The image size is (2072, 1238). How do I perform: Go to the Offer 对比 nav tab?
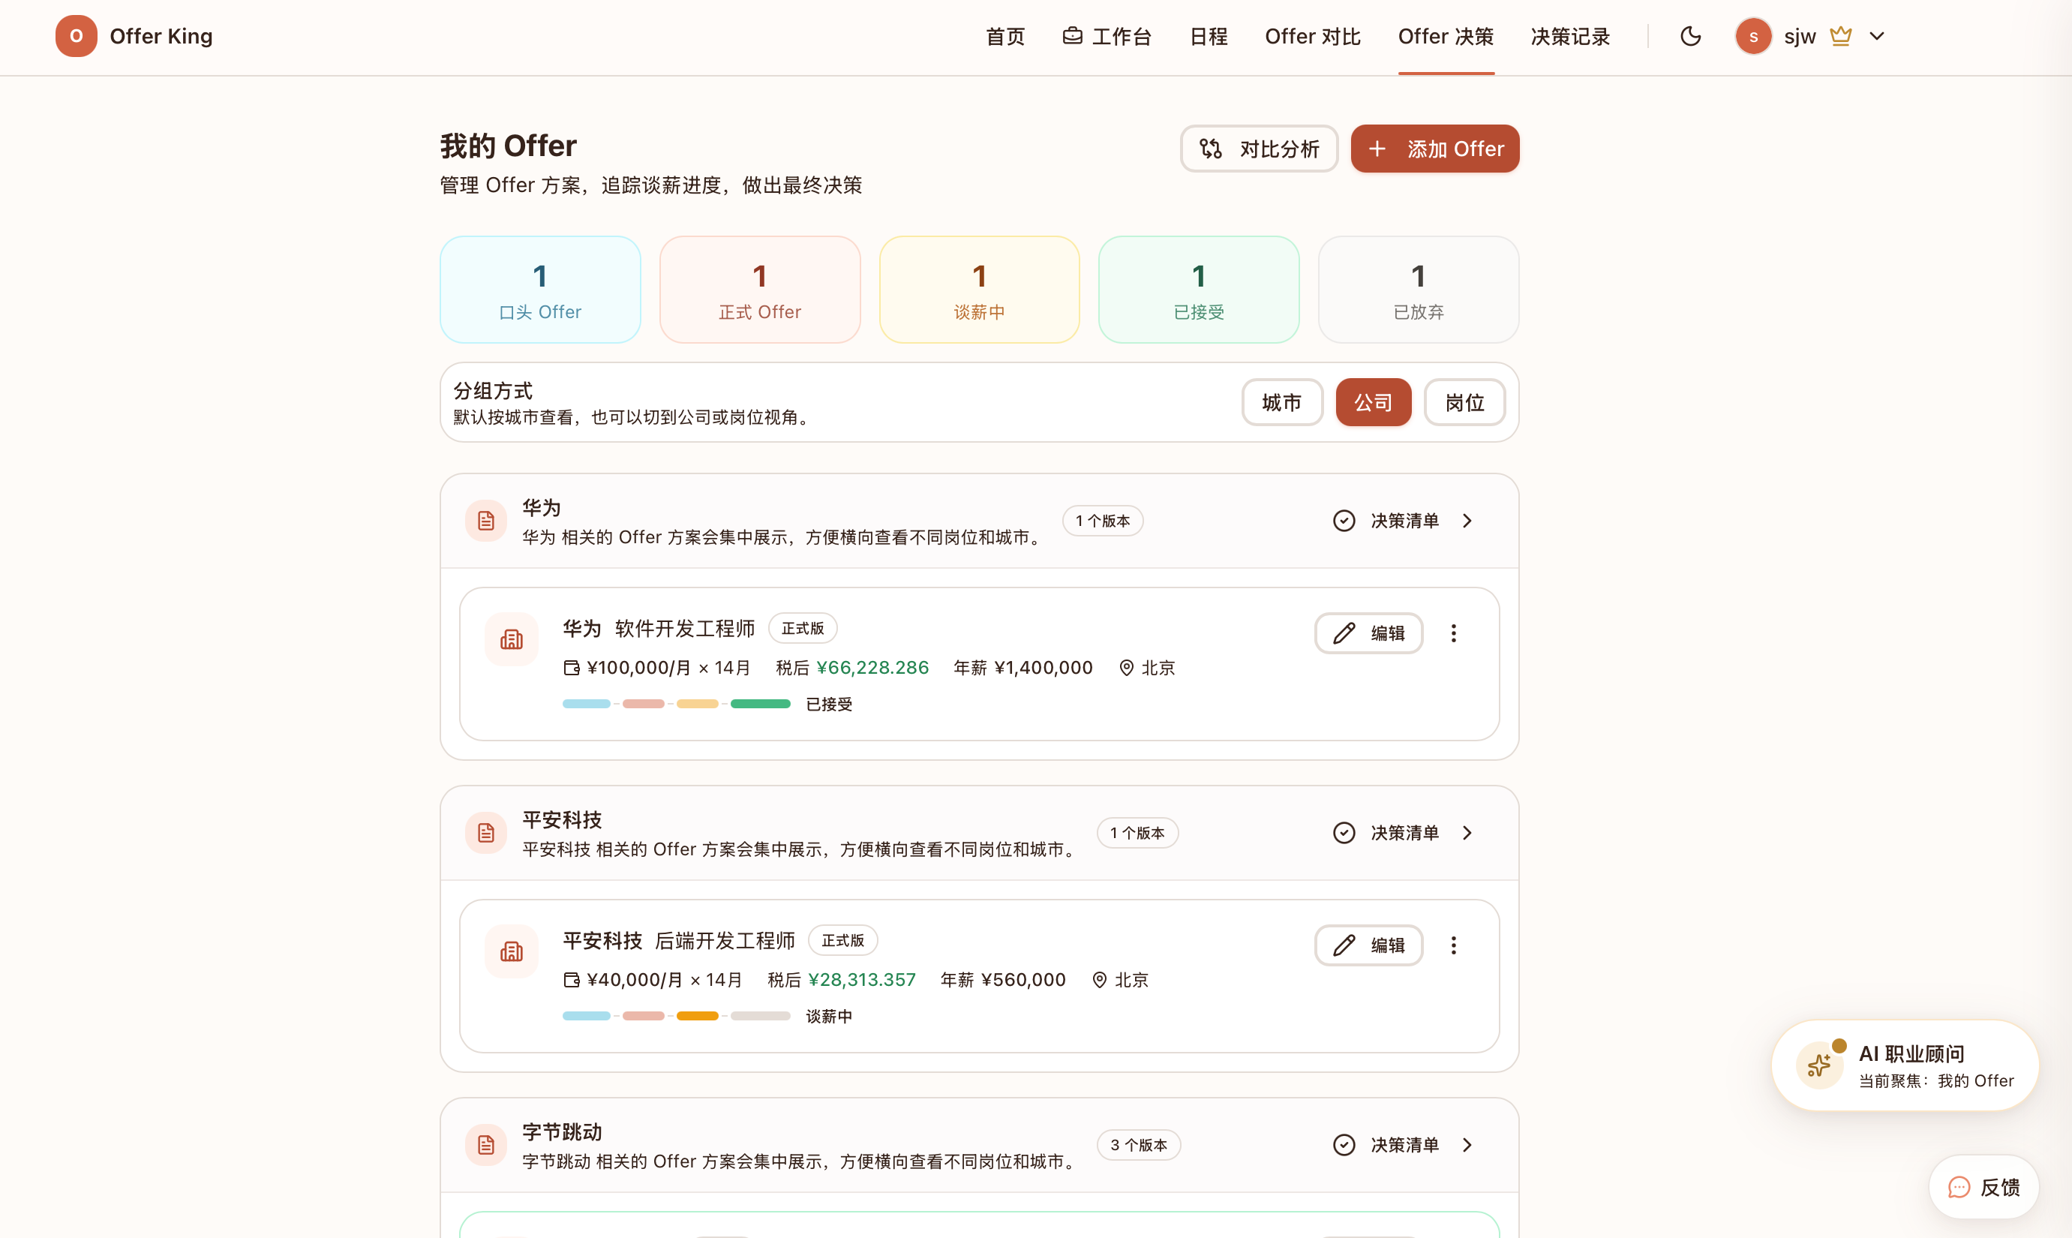click(1312, 37)
